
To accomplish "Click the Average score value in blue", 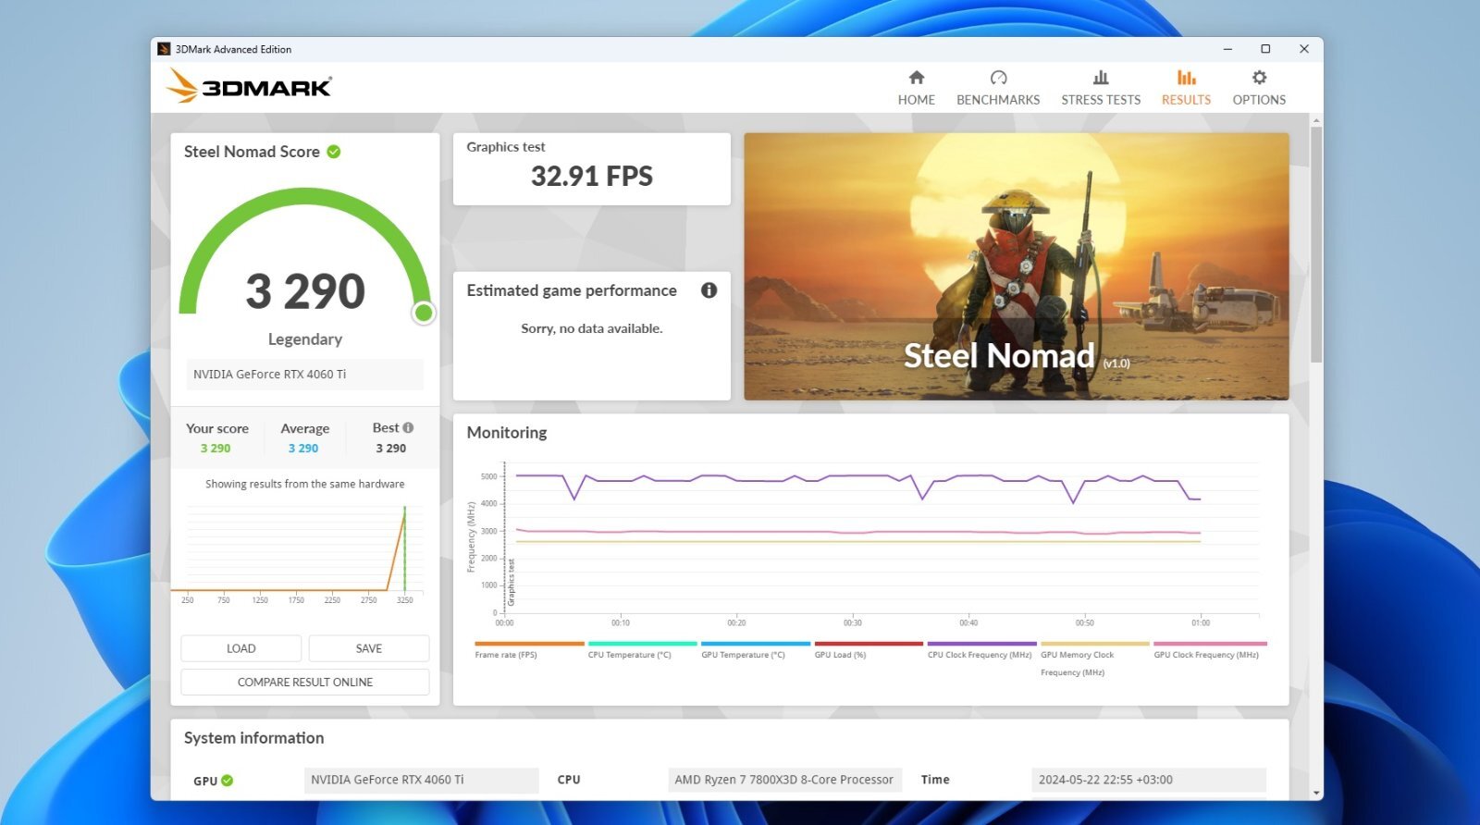I will click(303, 449).
